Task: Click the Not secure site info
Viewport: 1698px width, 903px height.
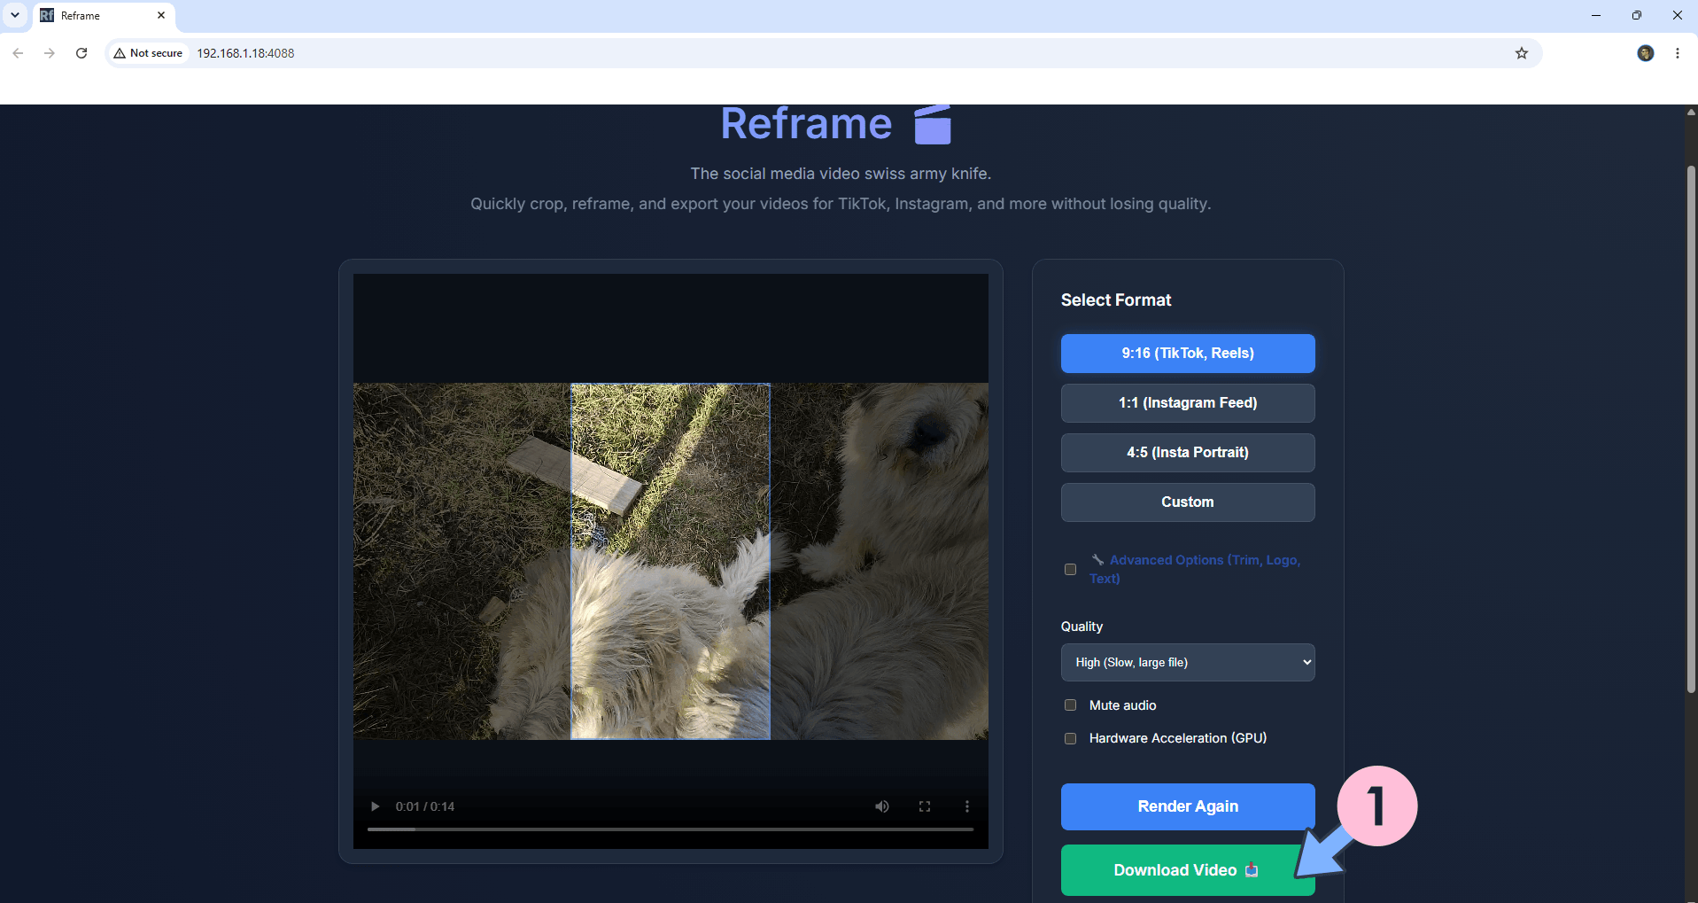Action: point(148,53)
